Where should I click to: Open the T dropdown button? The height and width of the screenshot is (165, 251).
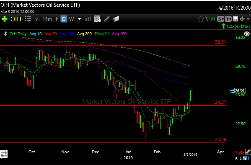tap(228, 19)
